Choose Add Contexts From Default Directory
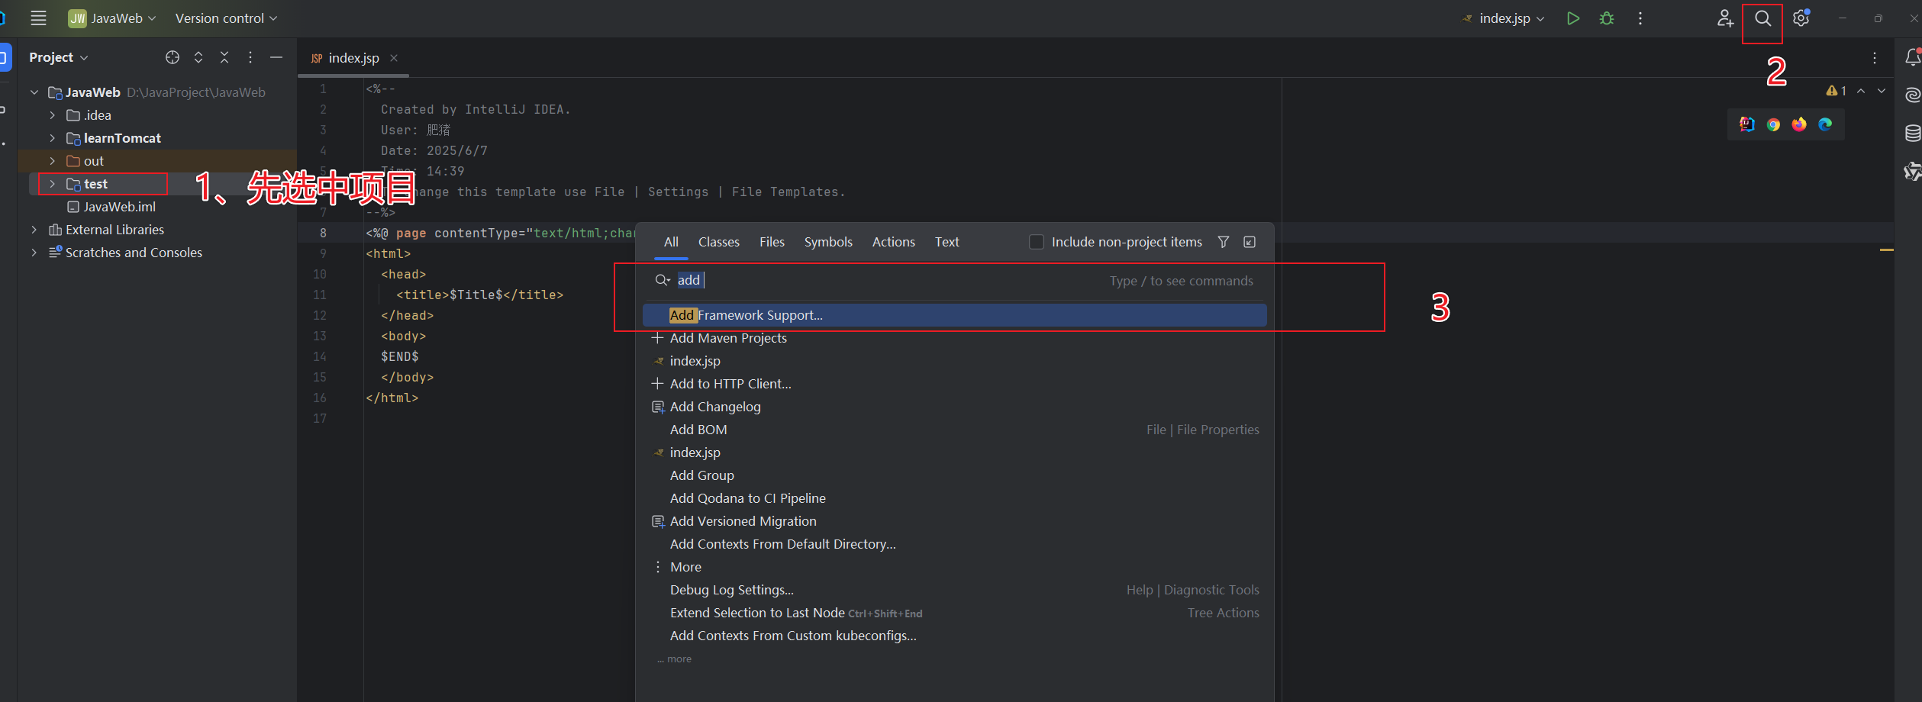This screenshot has width=1922, height=702. (955, 544)
